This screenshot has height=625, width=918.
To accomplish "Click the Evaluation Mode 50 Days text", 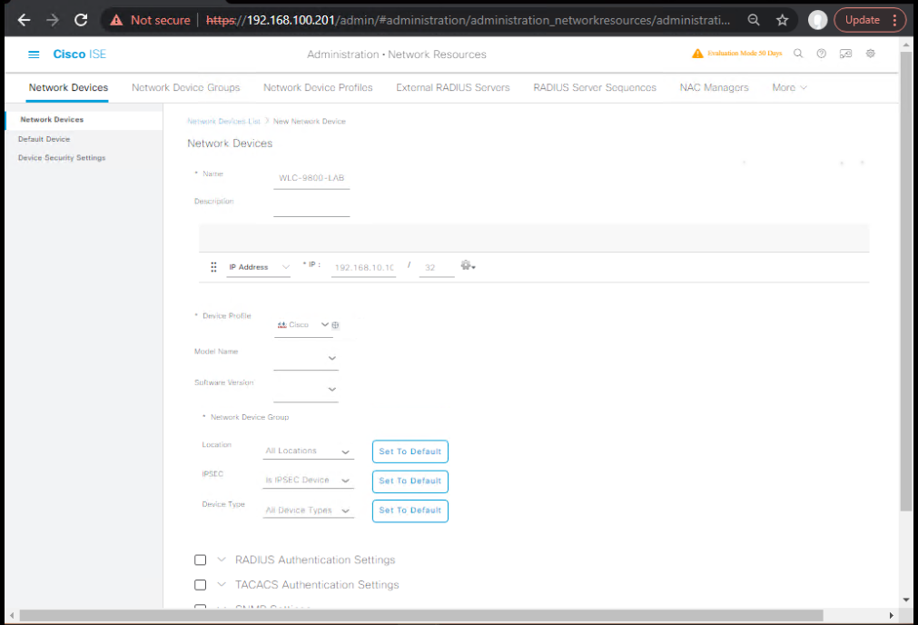I will 745,54.
